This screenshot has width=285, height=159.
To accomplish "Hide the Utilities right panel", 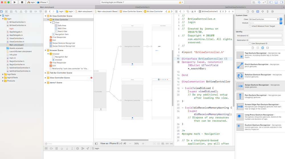I will 282,2.
